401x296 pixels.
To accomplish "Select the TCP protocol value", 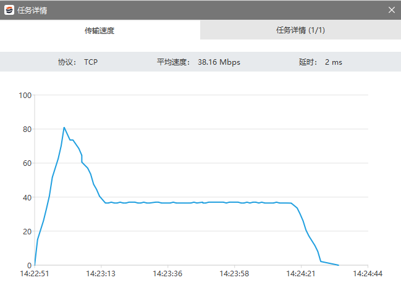I will (x=91, y=62).
